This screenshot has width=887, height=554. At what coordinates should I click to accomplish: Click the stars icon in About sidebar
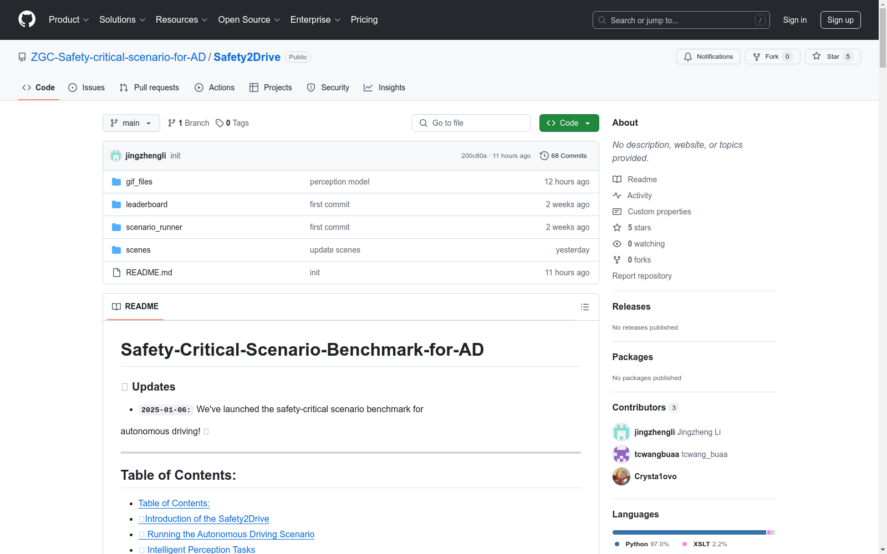point(617,228)
